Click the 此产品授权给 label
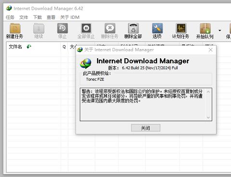Screen dimensions: 231x177 [x=97, y=74]
